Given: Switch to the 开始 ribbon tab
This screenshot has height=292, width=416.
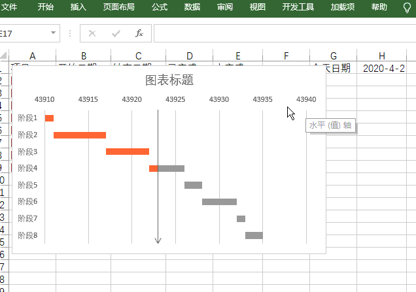Looking at the screenshot, I should click(45, 7).
